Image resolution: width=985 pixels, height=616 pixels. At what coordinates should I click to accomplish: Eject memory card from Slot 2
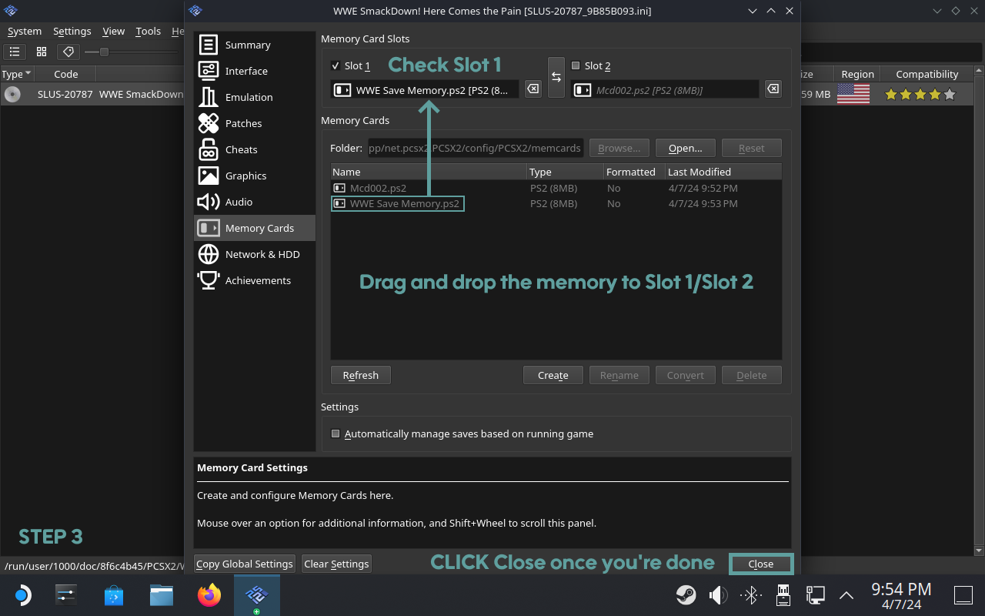773,89
